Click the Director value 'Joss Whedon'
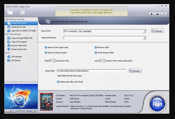 tap(75, 102)
